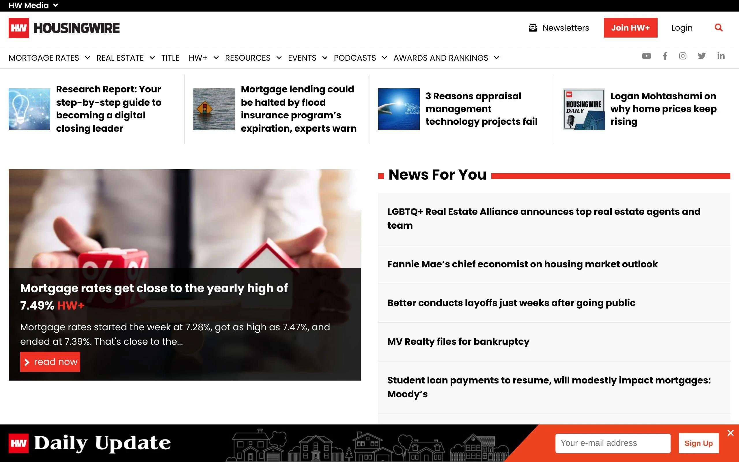
Task: Select the Title menu item
Action: (170, 58)
